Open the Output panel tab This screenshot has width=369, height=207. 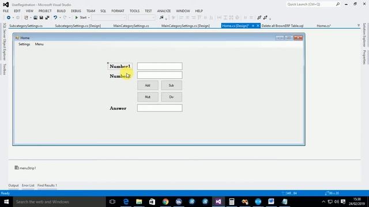click(x=13, y=185)
